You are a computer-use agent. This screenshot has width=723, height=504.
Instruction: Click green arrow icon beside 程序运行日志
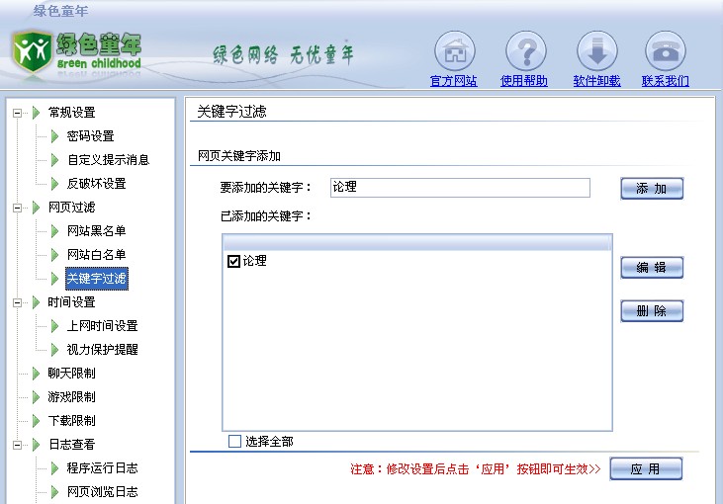coord(54,468)
